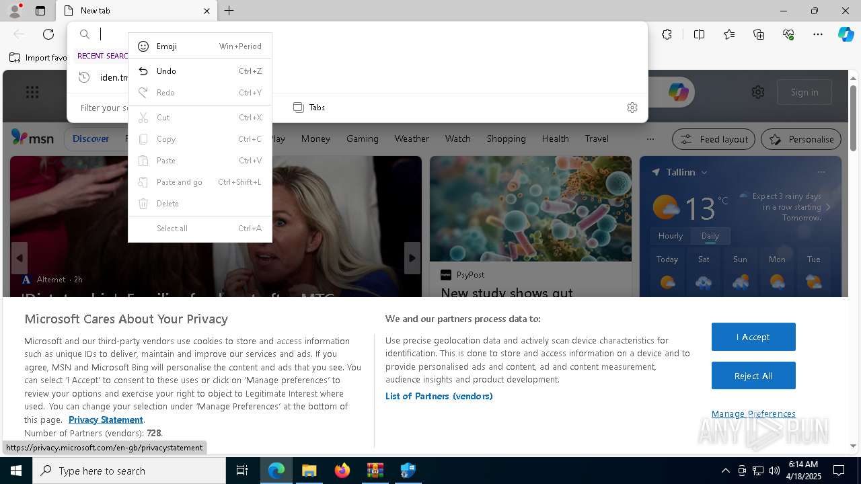Launch Firefox from taskbar
Viewport: 861px width, 484px height.
coord(342,471)
